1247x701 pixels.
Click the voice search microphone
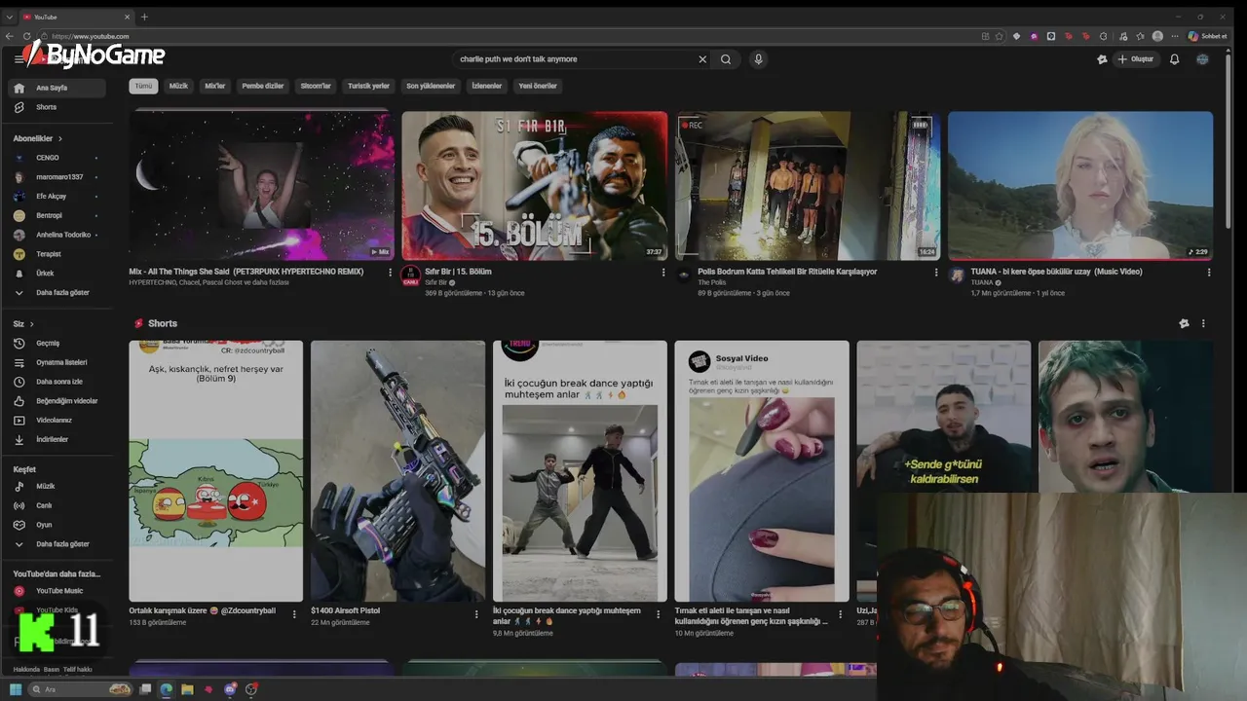(x=758, y=59)
